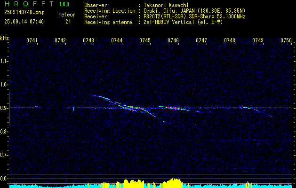Click receiver text R820T2(RTL-SDR) SDR-Sharp 53.1000MHz
The image size is (296, 188).
point(194,16)
